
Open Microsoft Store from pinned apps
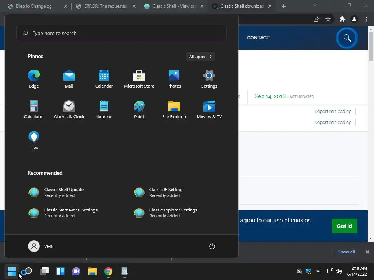point(139,79)
